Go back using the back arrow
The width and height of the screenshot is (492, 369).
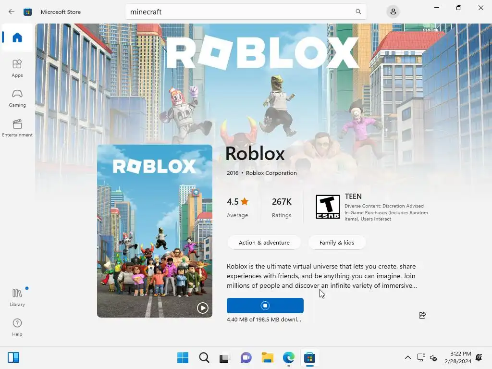[x=12, y=12]
